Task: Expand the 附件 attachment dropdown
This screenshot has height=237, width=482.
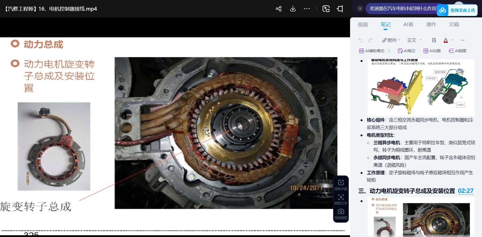Action: pos(392,40)
